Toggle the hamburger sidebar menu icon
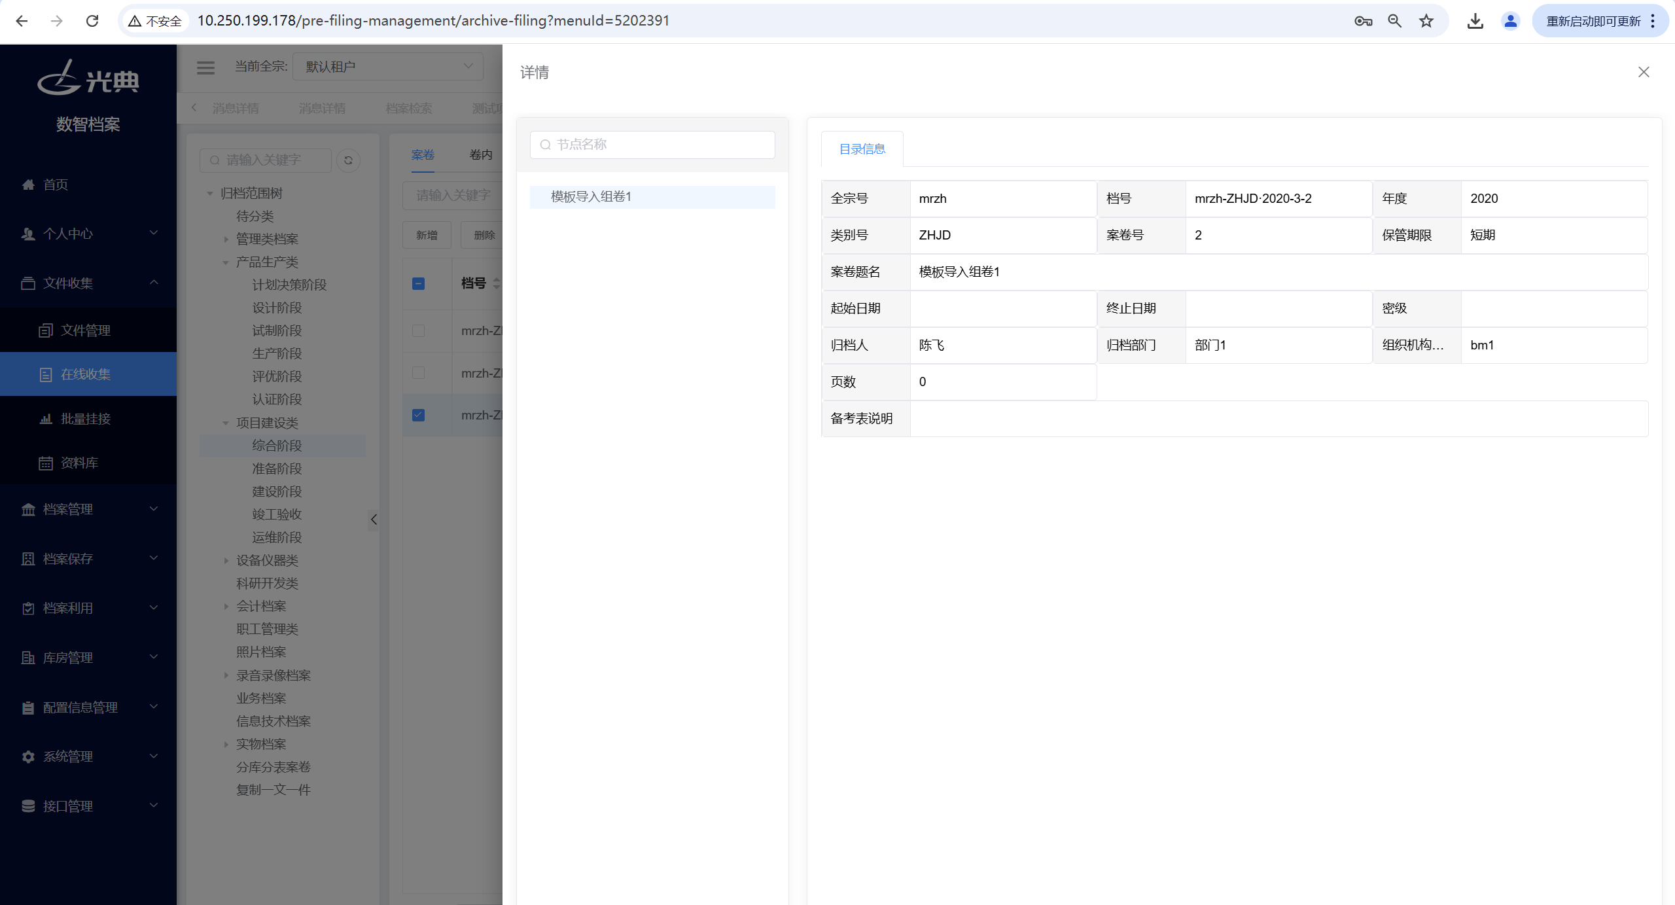 (206, 67)
